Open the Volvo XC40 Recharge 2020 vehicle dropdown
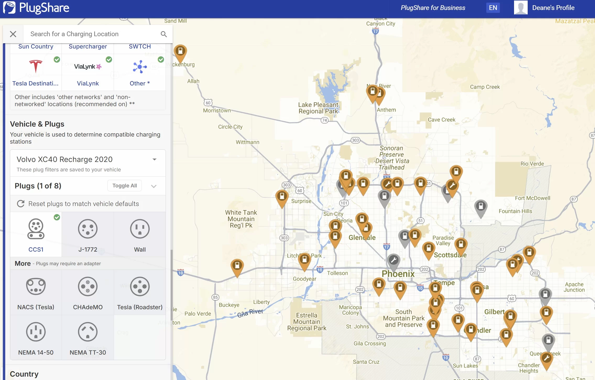 (x=88, y=163)
